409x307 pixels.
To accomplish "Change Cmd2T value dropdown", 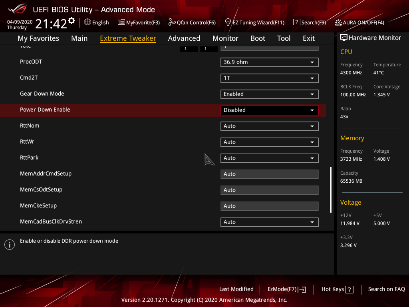I will click(269, 78).
